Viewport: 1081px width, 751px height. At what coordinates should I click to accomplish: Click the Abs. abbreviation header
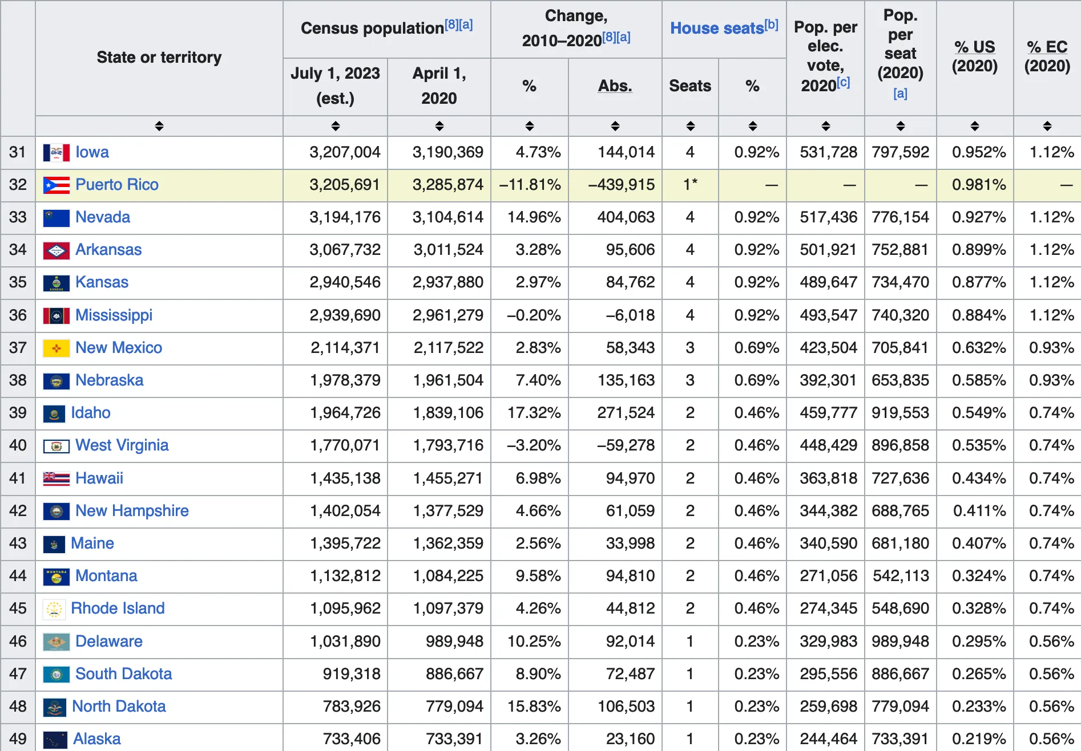[615, 86]
